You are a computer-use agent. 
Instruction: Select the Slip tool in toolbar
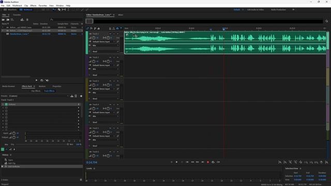(x=64, y=10)
